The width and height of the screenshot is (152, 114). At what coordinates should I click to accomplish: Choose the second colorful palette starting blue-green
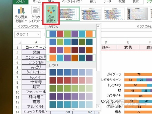click(x=71, y=42)
